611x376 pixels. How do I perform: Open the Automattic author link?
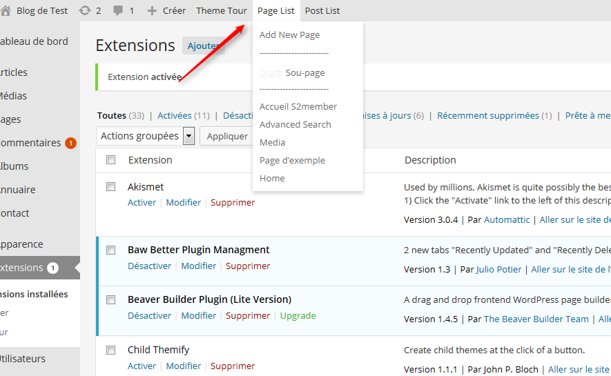[x=507, y=220]
